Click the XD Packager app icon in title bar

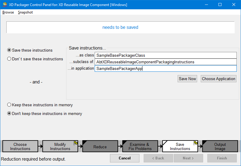(5, 5)
